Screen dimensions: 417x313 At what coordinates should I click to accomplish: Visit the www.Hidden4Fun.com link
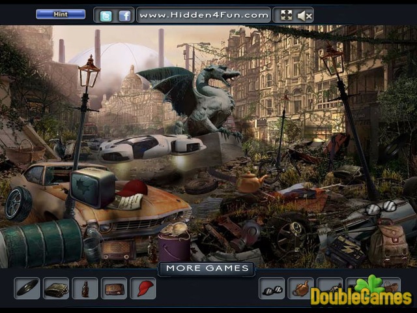click(204, 15)
